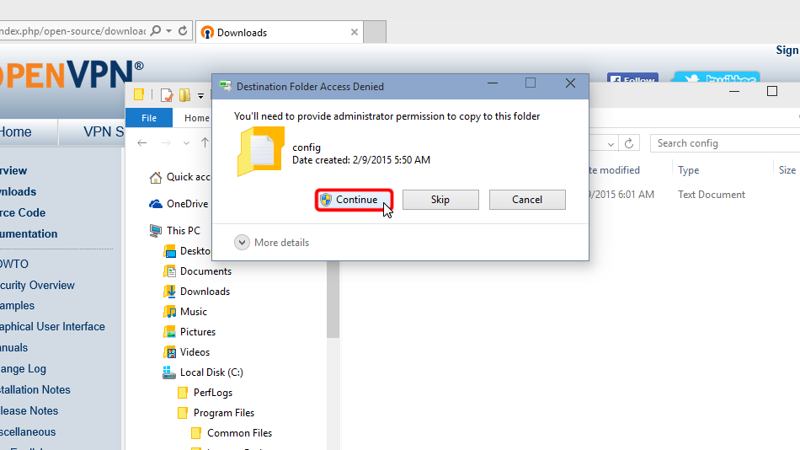Click Explorer's Properties quick access icon
The height and width of the screenshot is (450, 800).
(167, 94)
